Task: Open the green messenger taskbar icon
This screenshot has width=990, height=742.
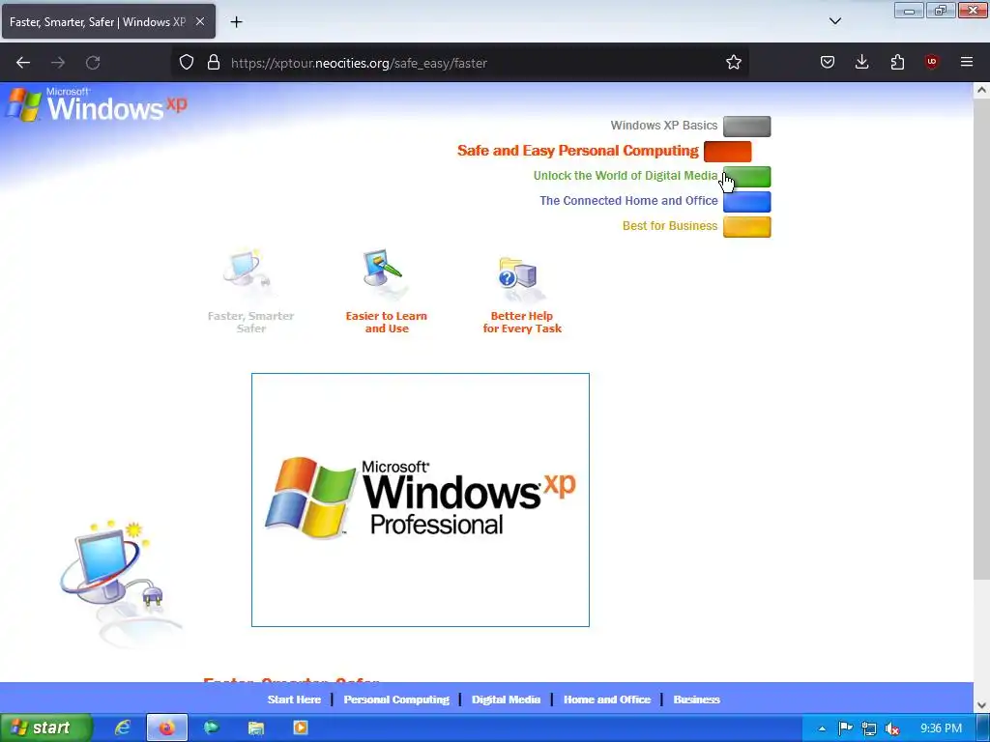Action: (212, 728)
